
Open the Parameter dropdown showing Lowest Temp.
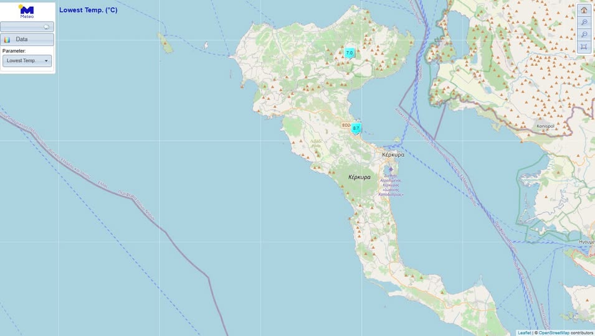point(27,61)
